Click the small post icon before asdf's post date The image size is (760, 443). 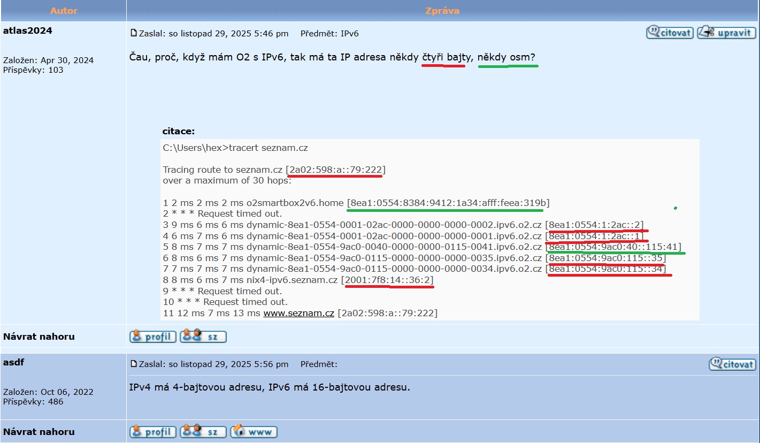[134, 364]
